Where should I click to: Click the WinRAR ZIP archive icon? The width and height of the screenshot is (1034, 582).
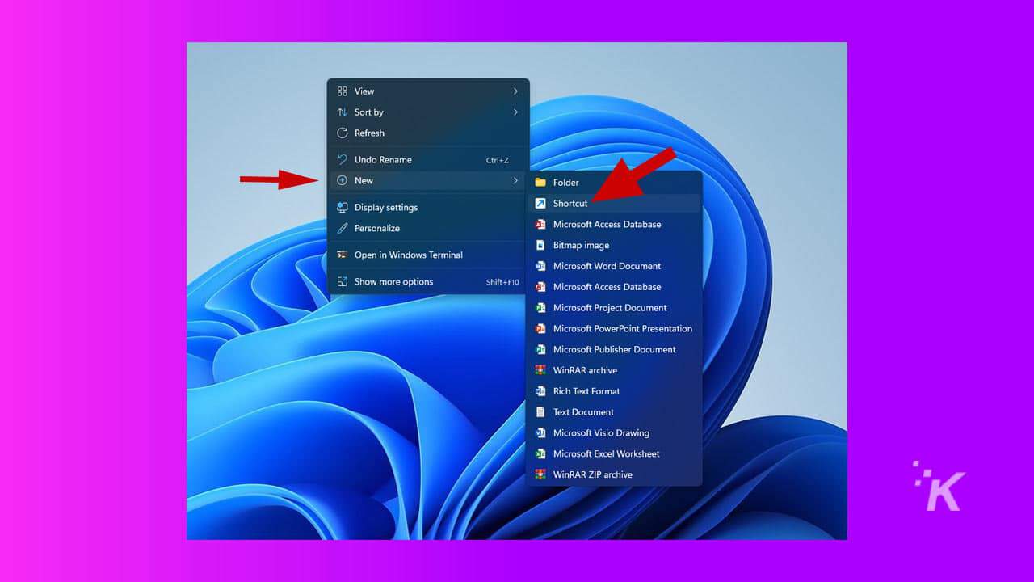(540, 475)
